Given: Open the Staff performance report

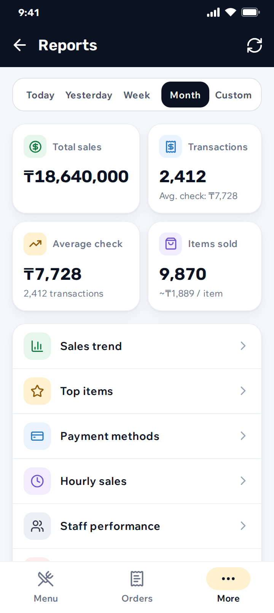Looking at the screenshot, I should point(137,526).
